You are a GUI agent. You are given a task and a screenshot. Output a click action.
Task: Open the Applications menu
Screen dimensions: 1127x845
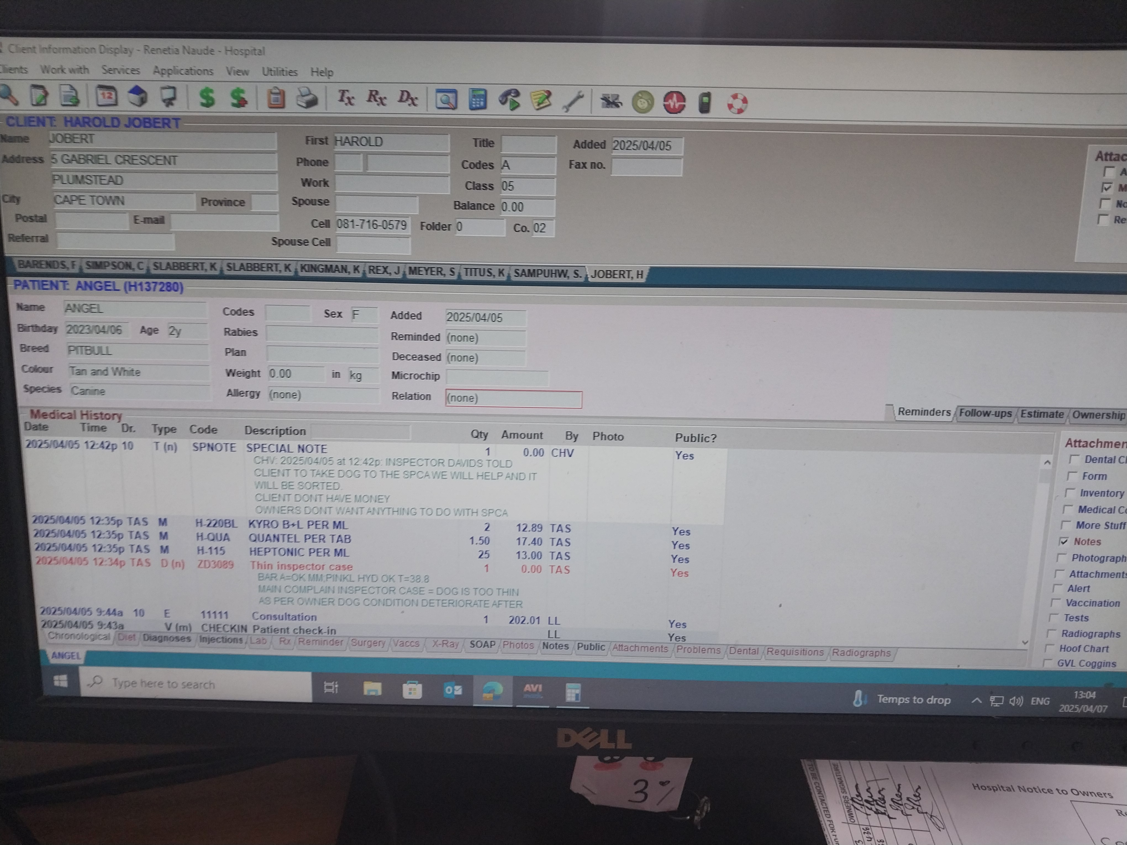[x=183, y=71]
